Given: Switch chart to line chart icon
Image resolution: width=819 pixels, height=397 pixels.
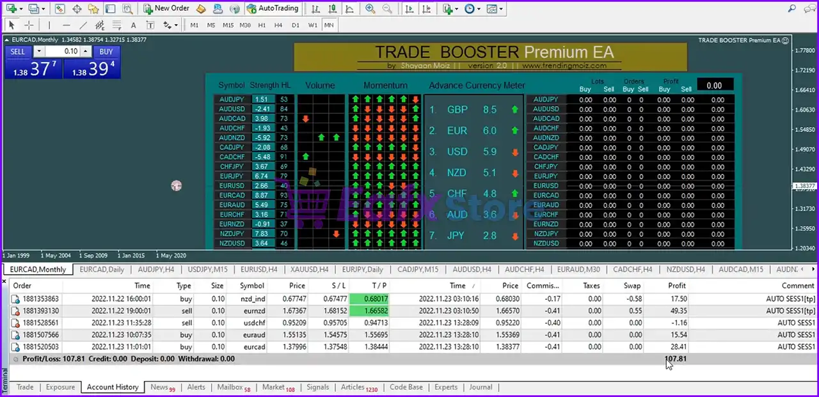Looking at the screenshot, I should (x=348, y=8).
